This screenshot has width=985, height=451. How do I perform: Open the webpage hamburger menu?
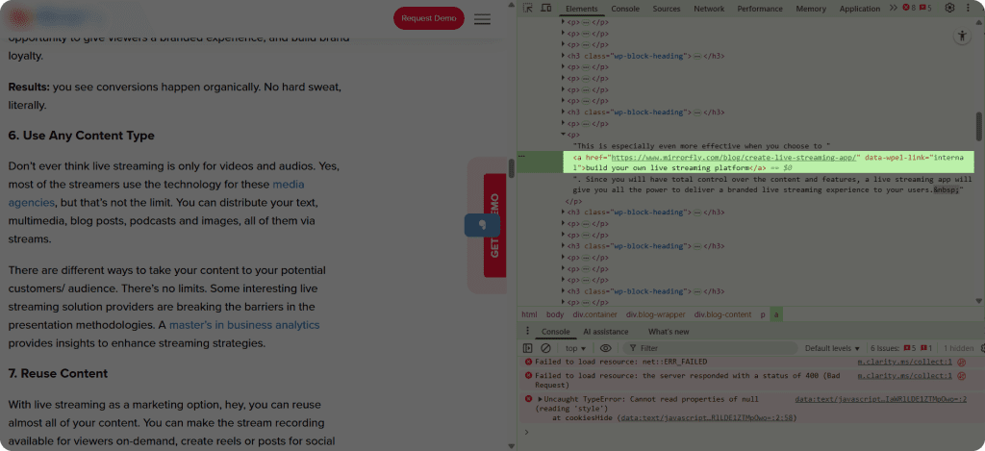coord(483,19)
